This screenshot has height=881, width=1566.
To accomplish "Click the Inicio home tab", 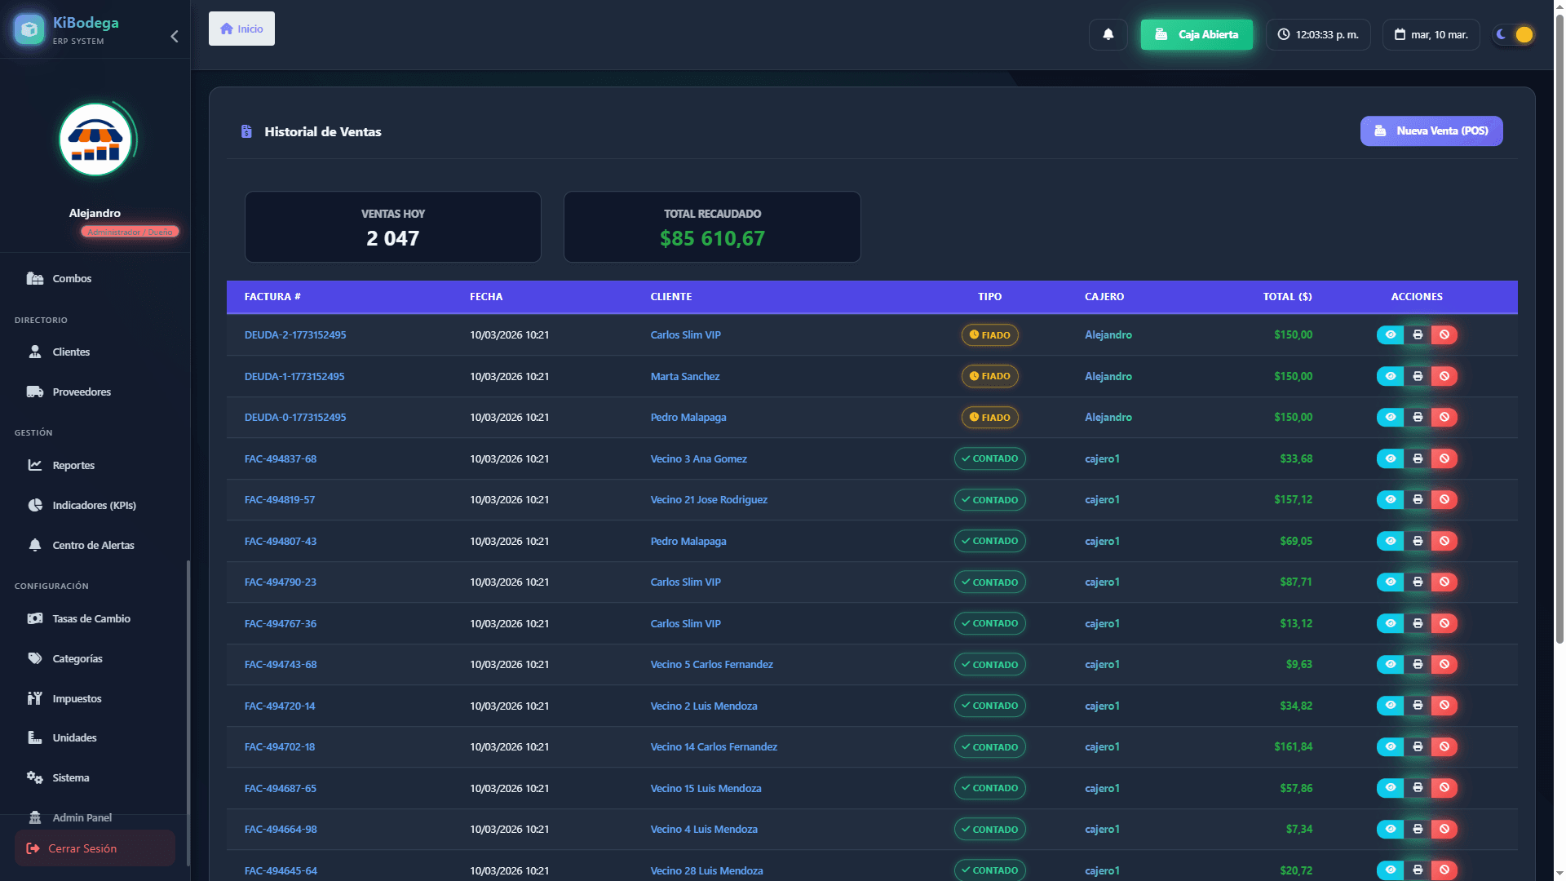I will click(241, 29).
